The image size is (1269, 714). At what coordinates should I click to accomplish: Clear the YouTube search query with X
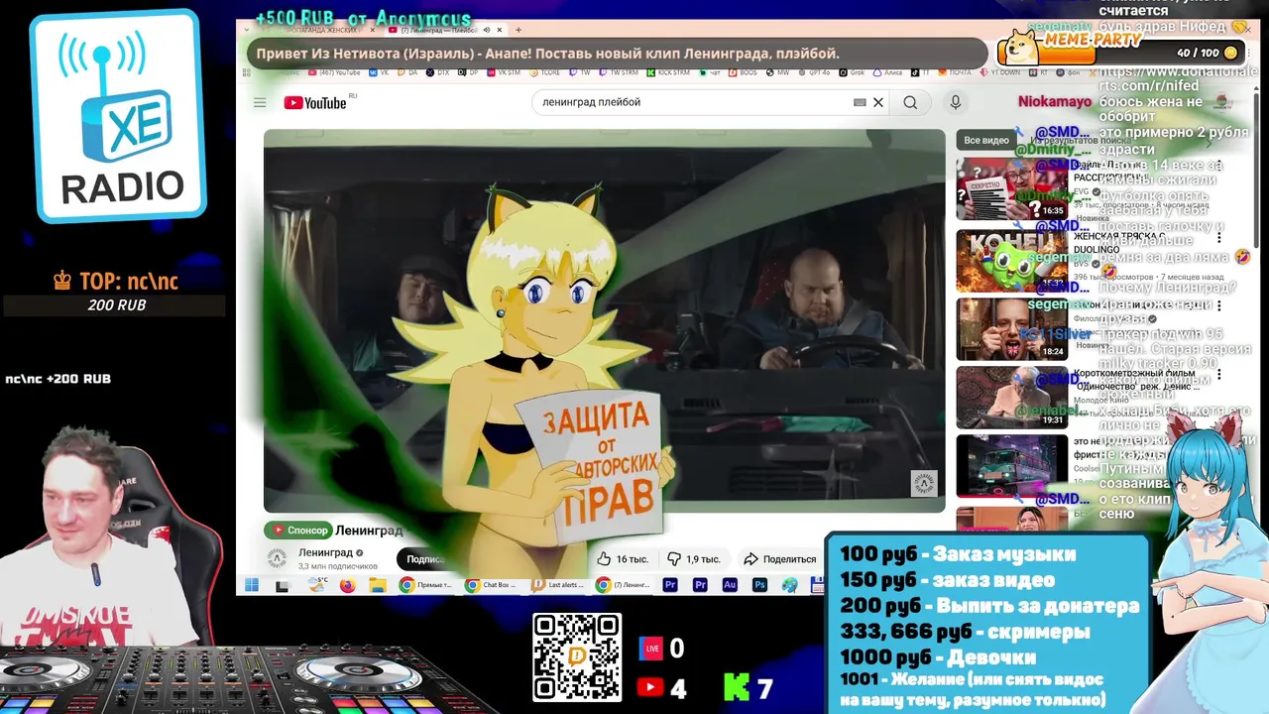tap(877, 102)
